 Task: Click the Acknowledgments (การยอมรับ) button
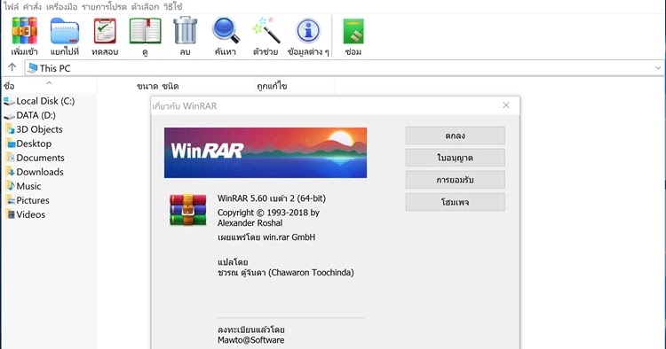455,180
